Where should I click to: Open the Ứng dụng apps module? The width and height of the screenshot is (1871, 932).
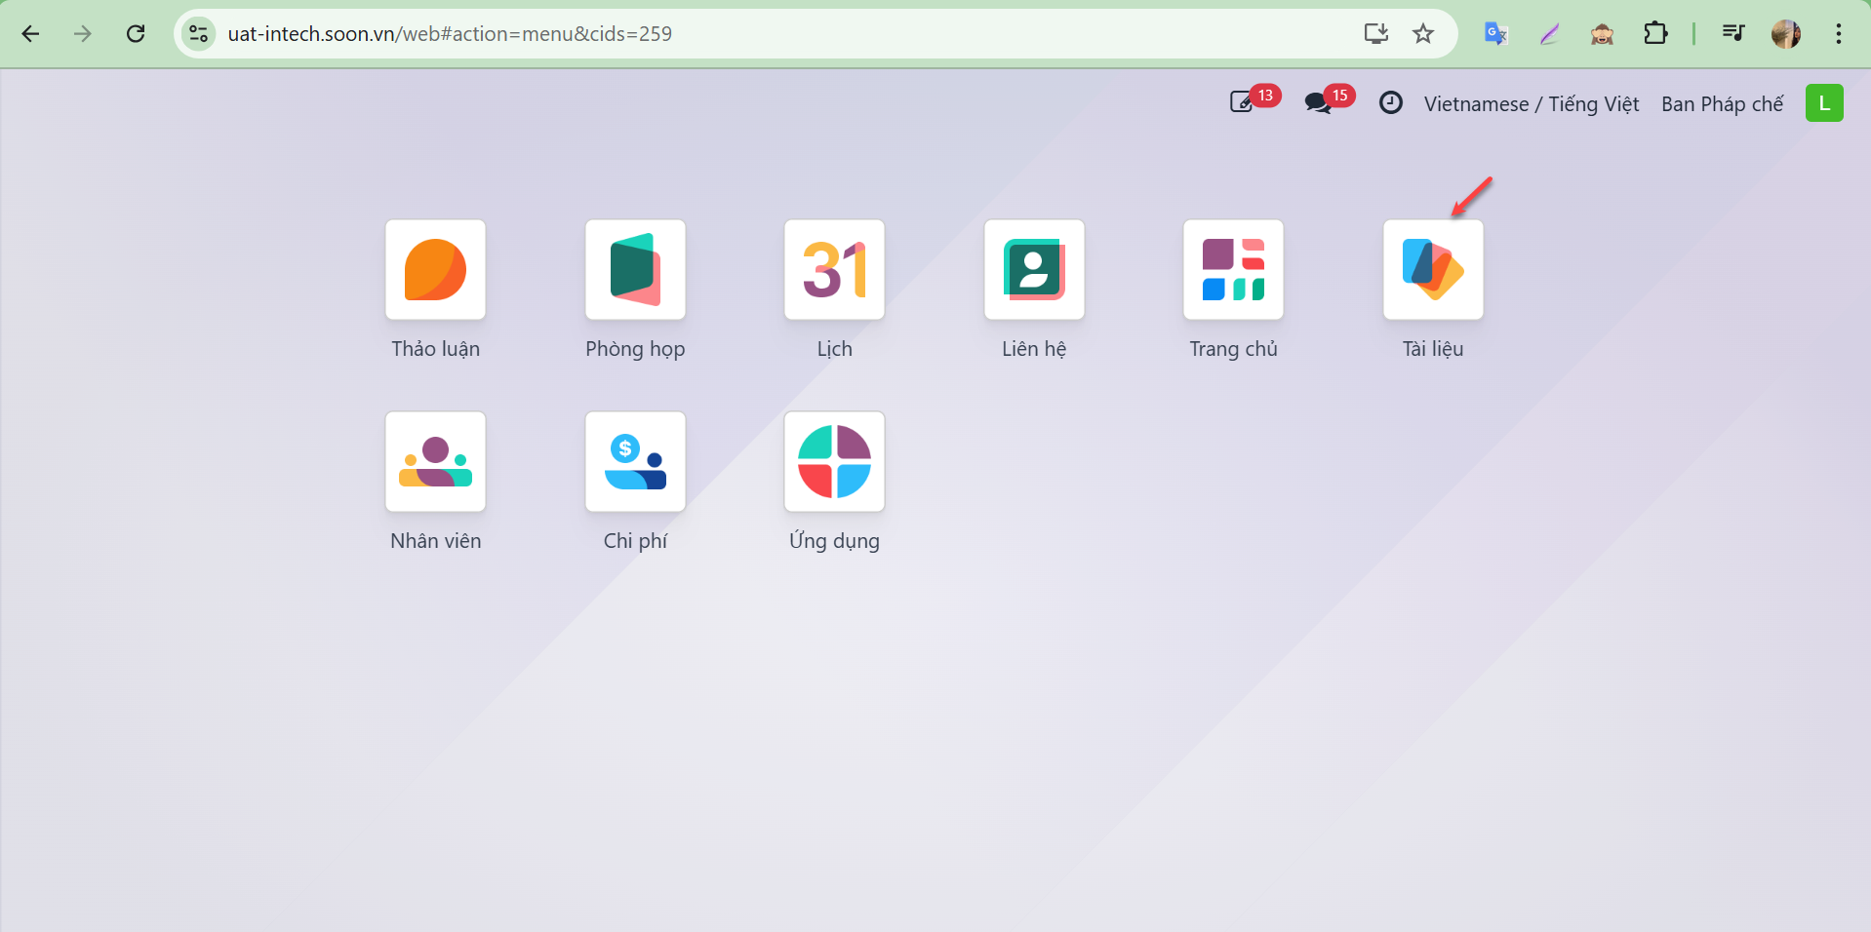tap(834, 462)
